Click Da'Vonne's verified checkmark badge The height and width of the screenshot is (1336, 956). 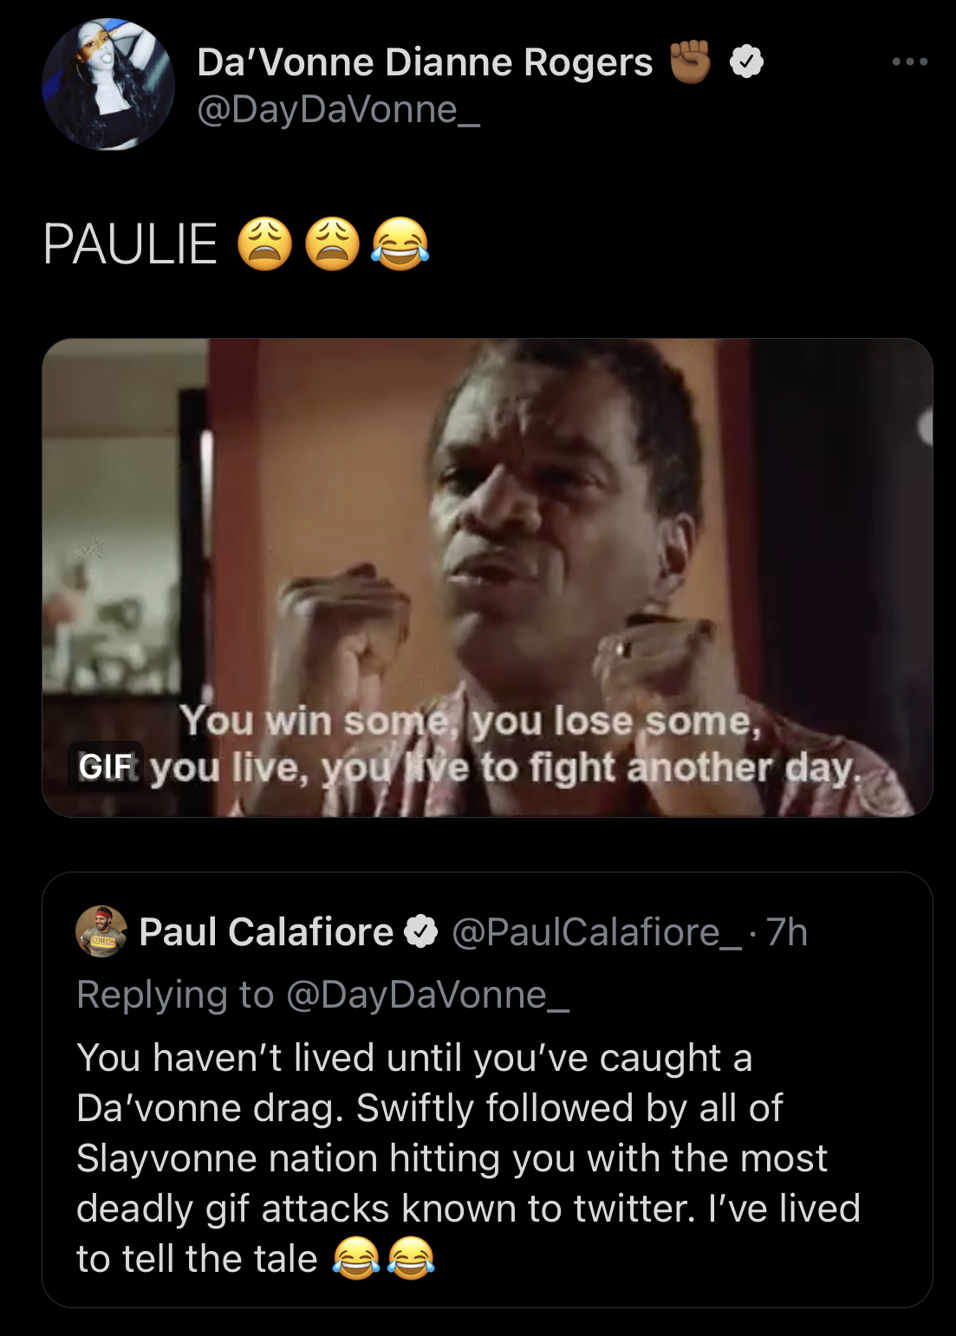tap(746, 62)
